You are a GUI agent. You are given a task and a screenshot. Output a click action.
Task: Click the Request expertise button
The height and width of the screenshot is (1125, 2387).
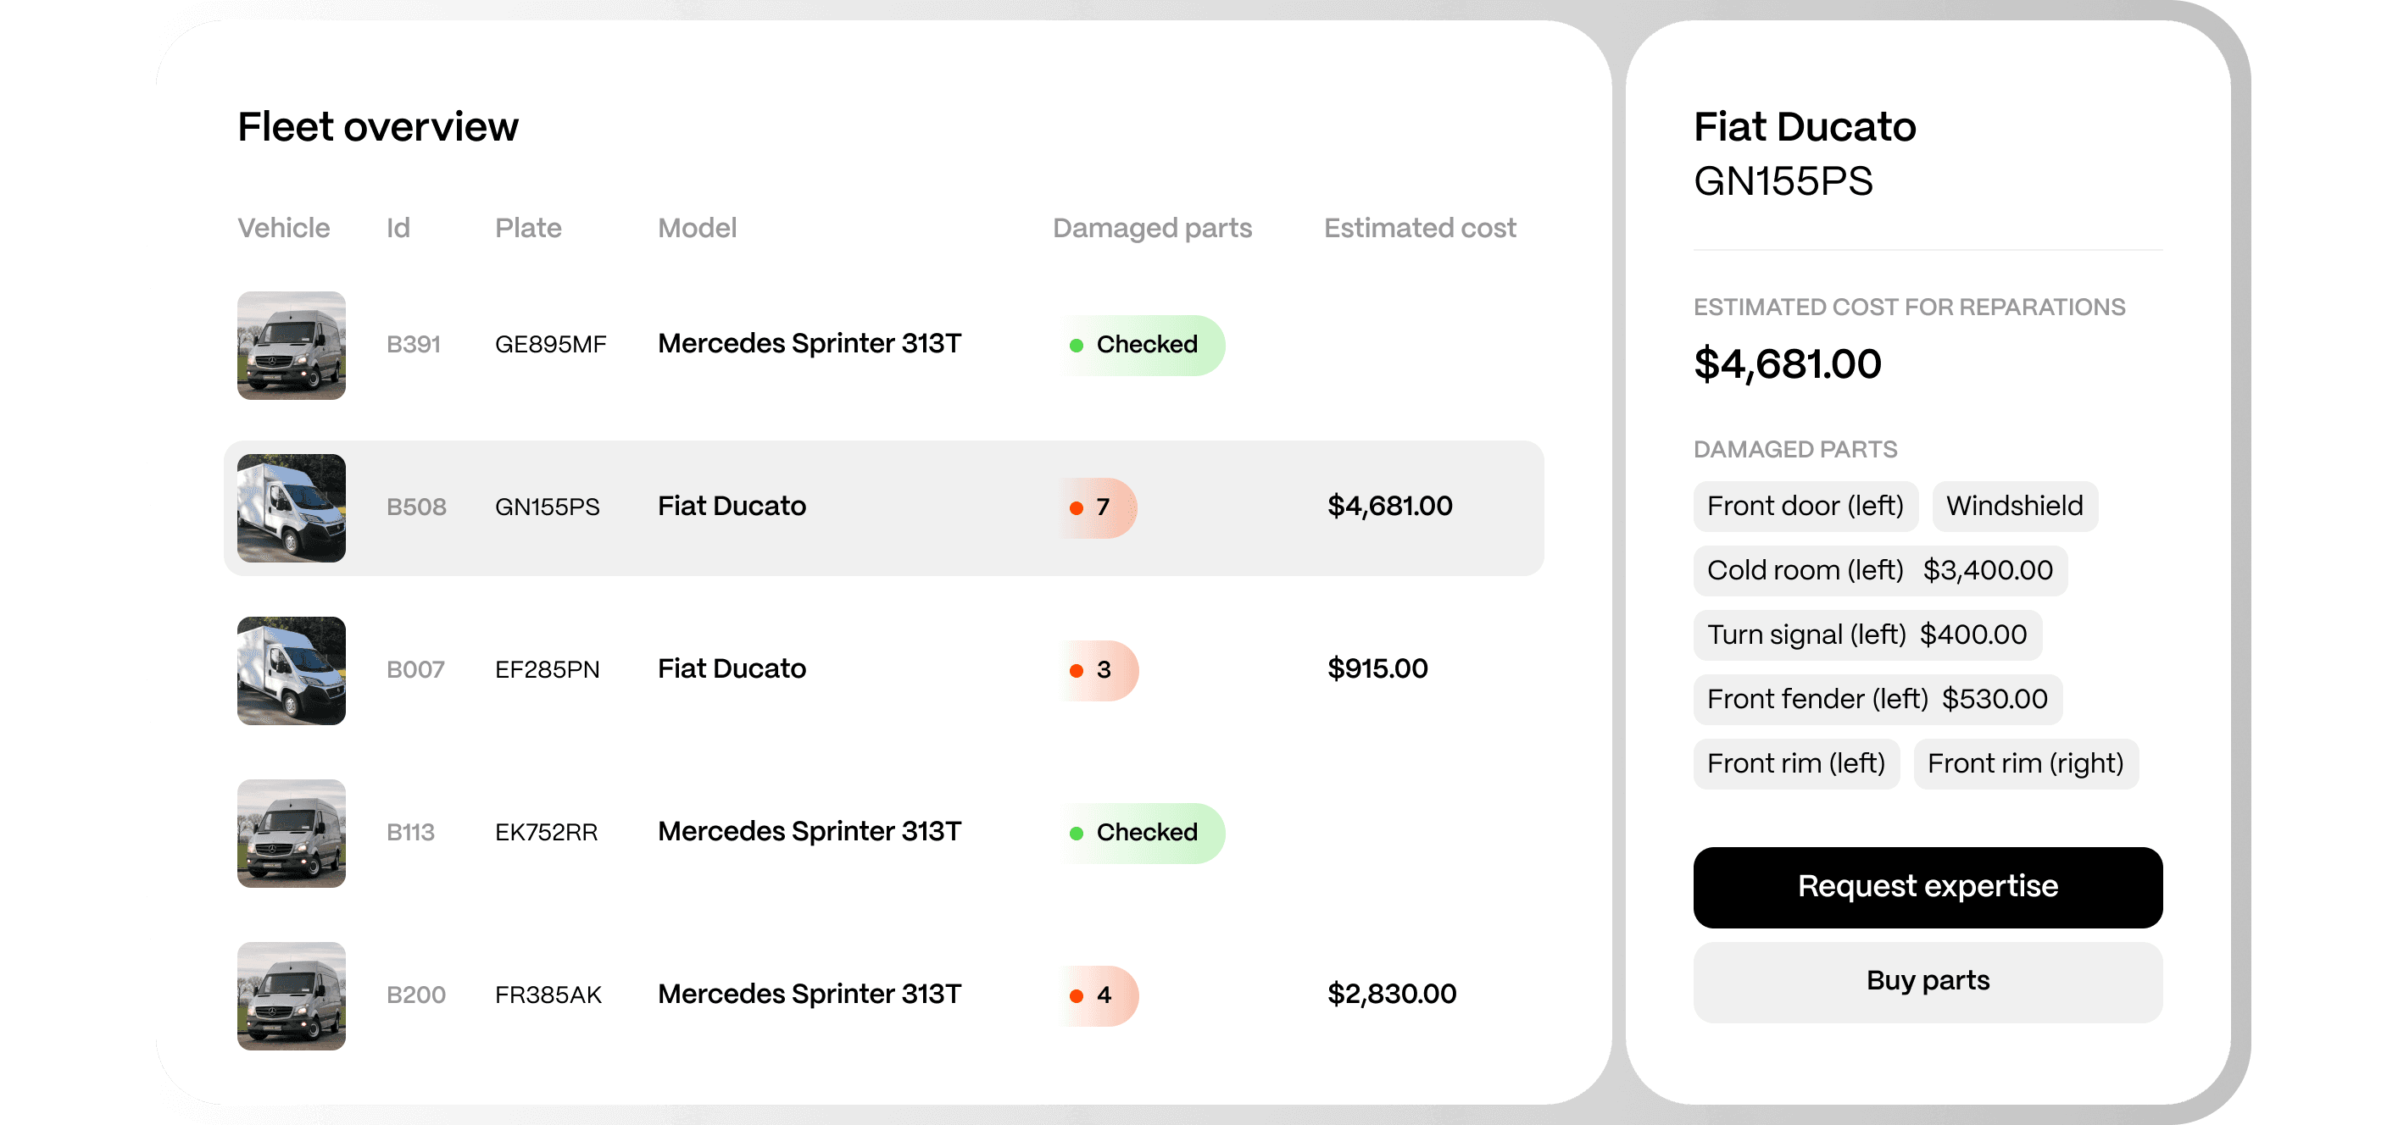click(x=1928, y=887)
